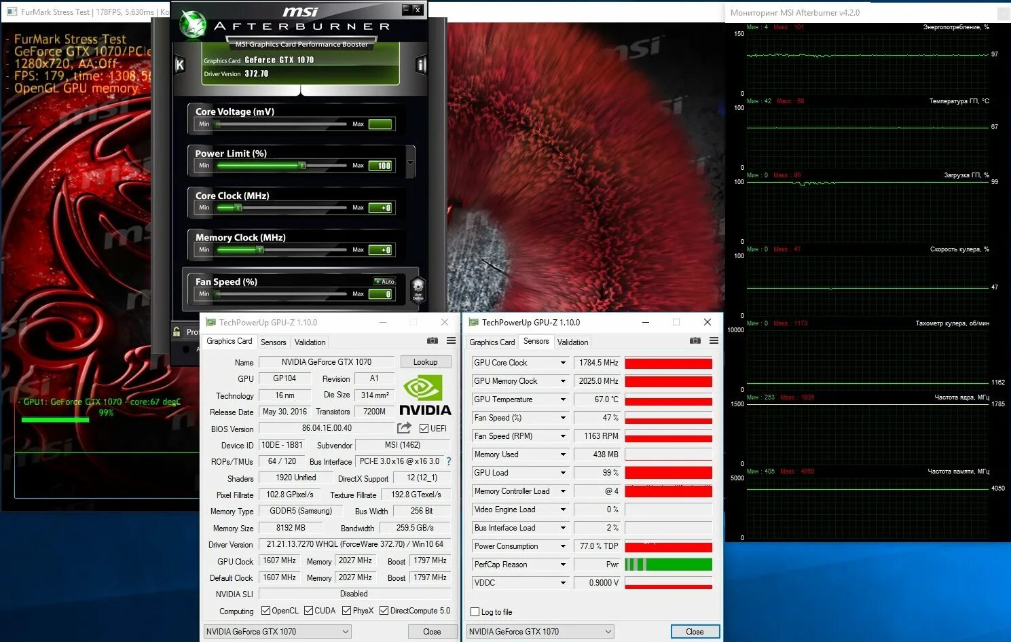Expand PerfCap Reason sensor dropdown
This screenshot has width=1011, height=642.
tap(563, 565)
